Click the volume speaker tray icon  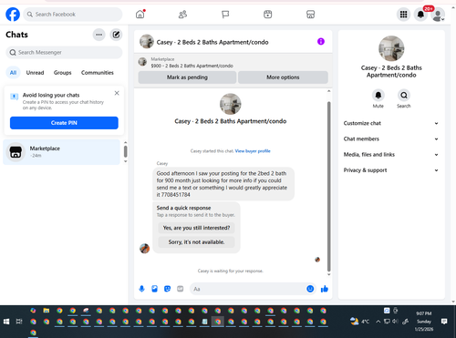click(x=395, y=322)
